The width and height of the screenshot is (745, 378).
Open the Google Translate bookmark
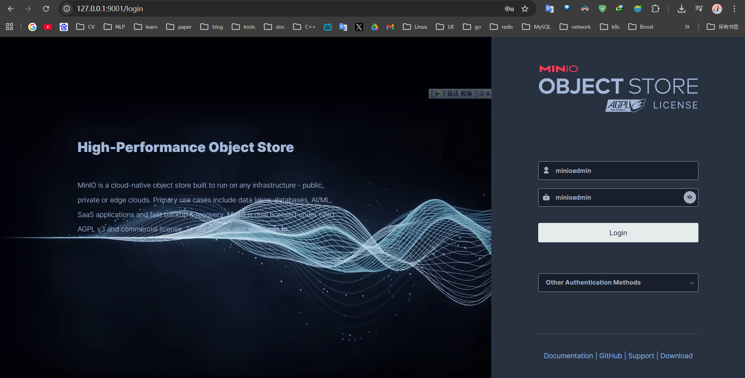coord(343,27)
